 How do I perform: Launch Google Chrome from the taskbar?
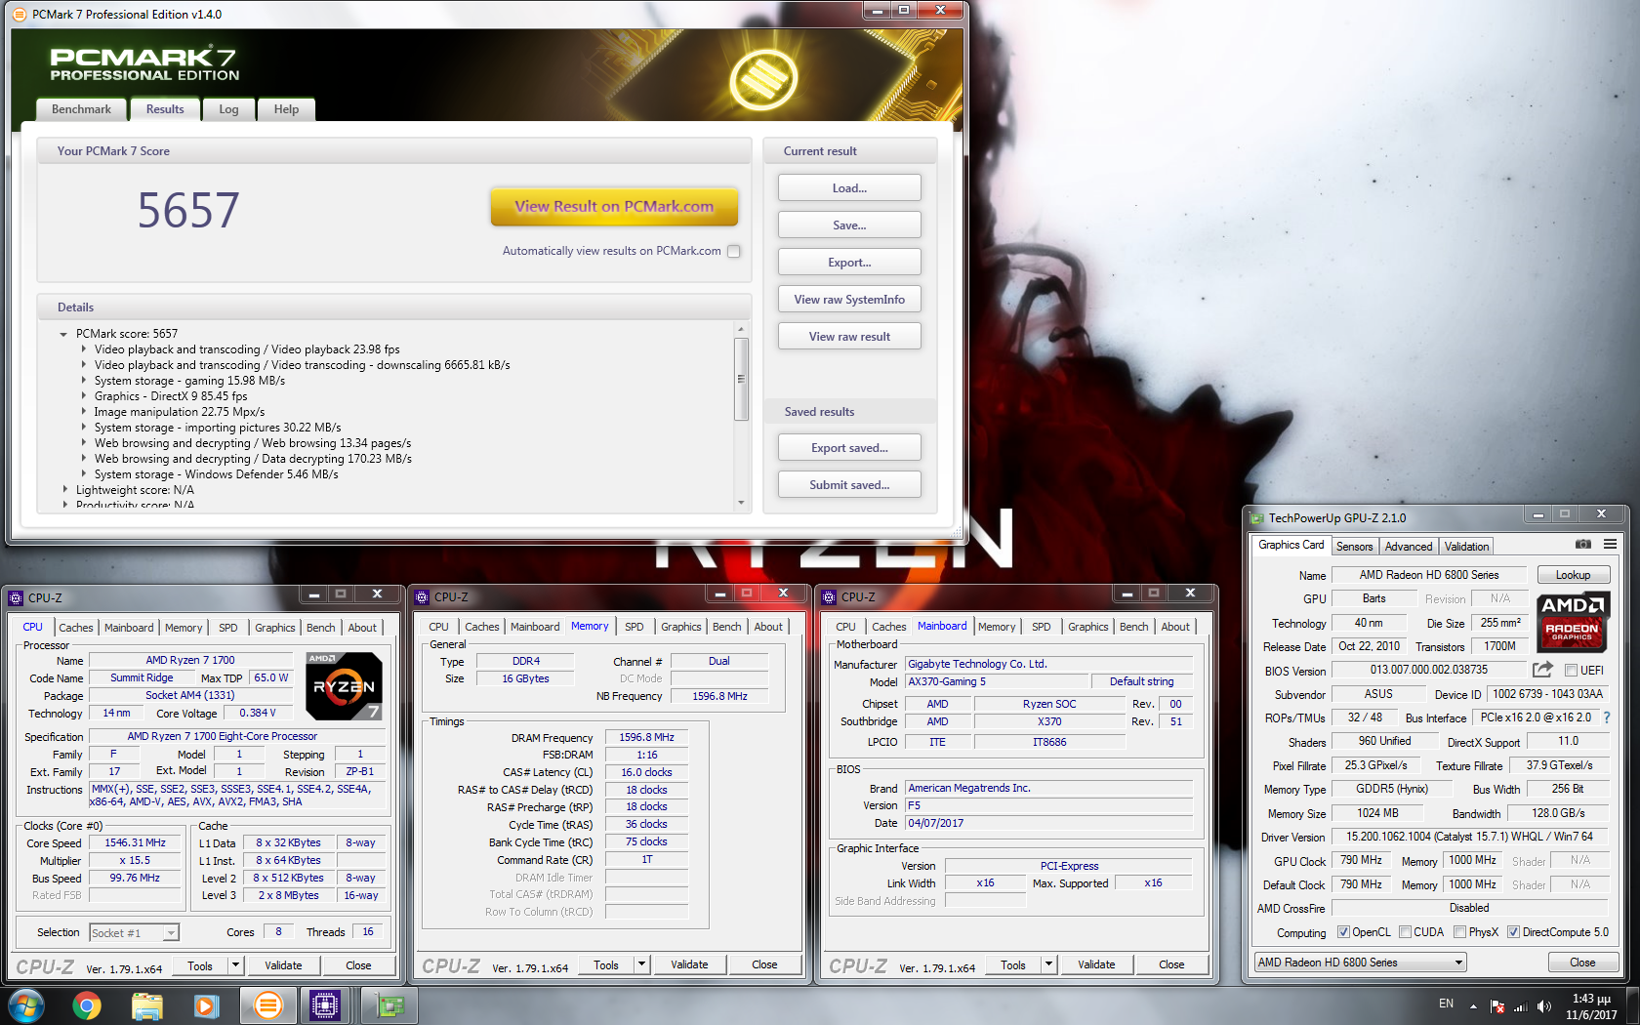click(87, 1005)
